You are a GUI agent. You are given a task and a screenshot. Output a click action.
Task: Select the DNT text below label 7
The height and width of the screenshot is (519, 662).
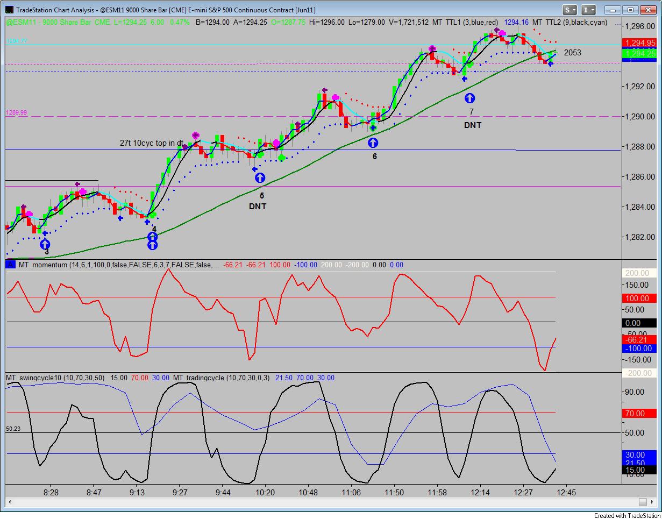473,125
